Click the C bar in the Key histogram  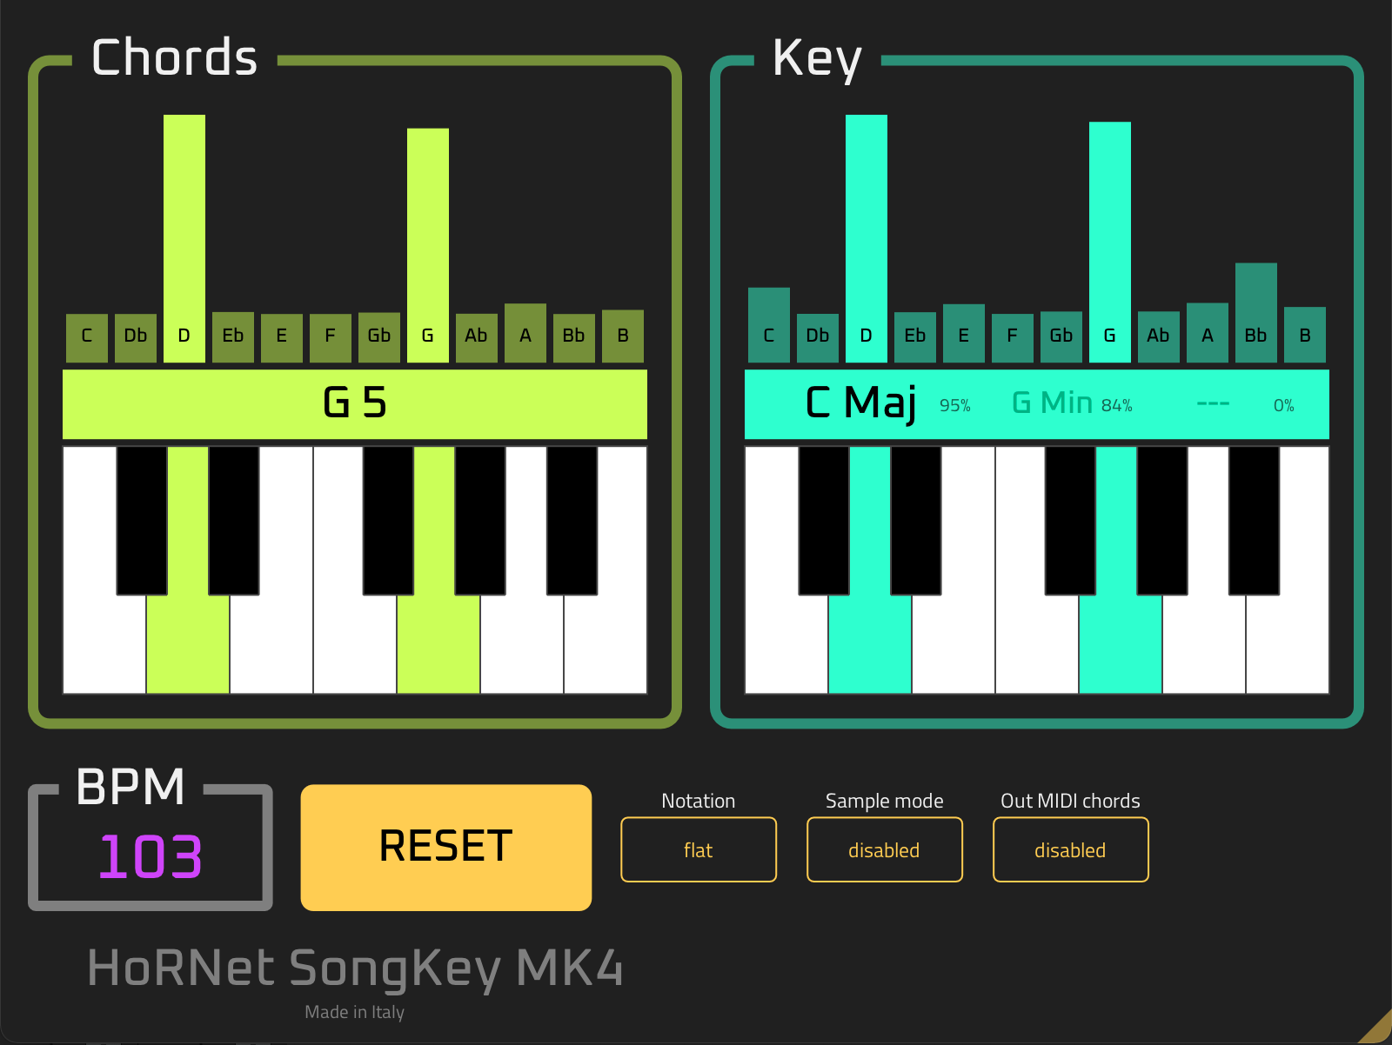[x=769, y=325]
